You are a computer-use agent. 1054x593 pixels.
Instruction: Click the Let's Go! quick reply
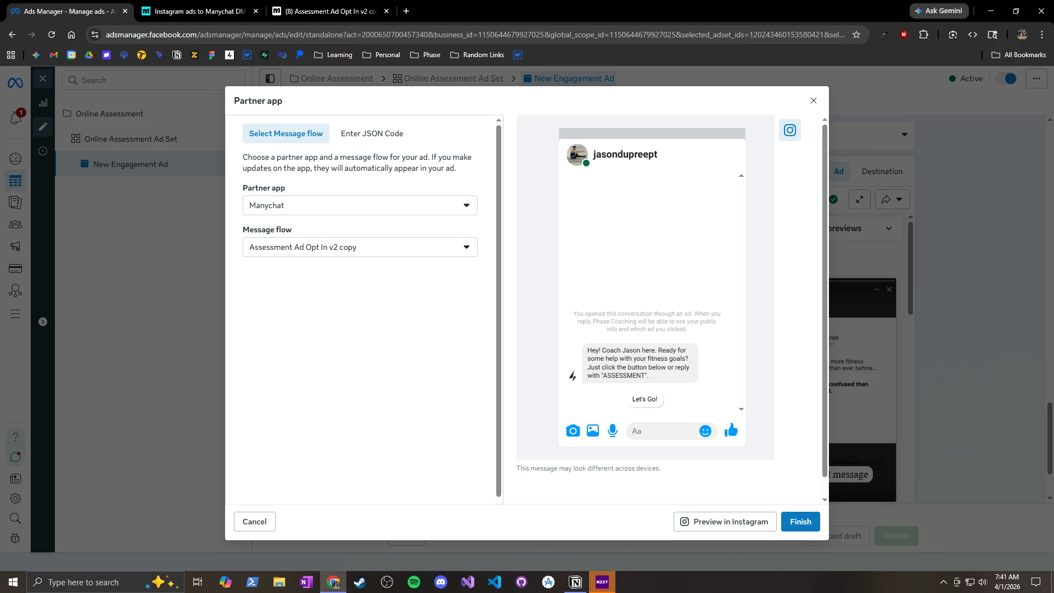click(644, 399)
